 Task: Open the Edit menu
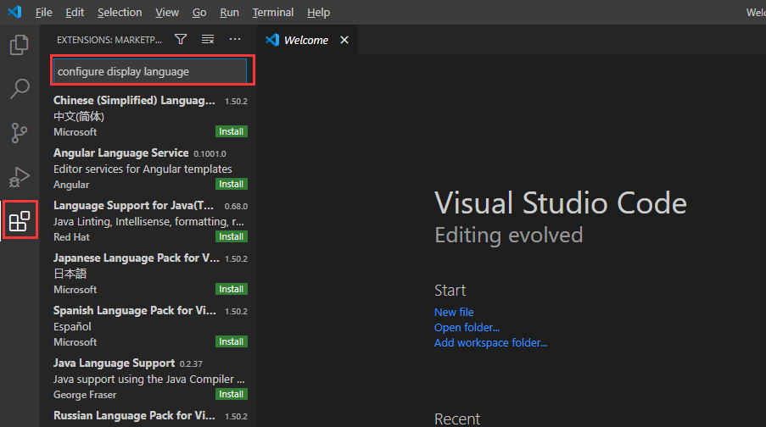[x=75, y=12]
